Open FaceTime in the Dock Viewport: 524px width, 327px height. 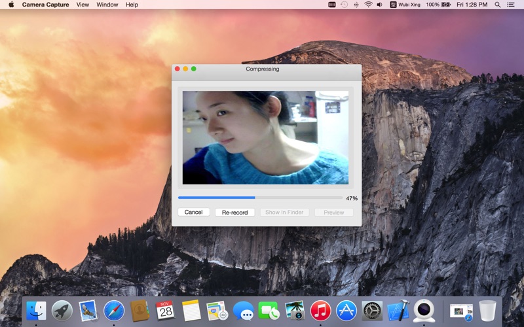(x=269, y=311)
